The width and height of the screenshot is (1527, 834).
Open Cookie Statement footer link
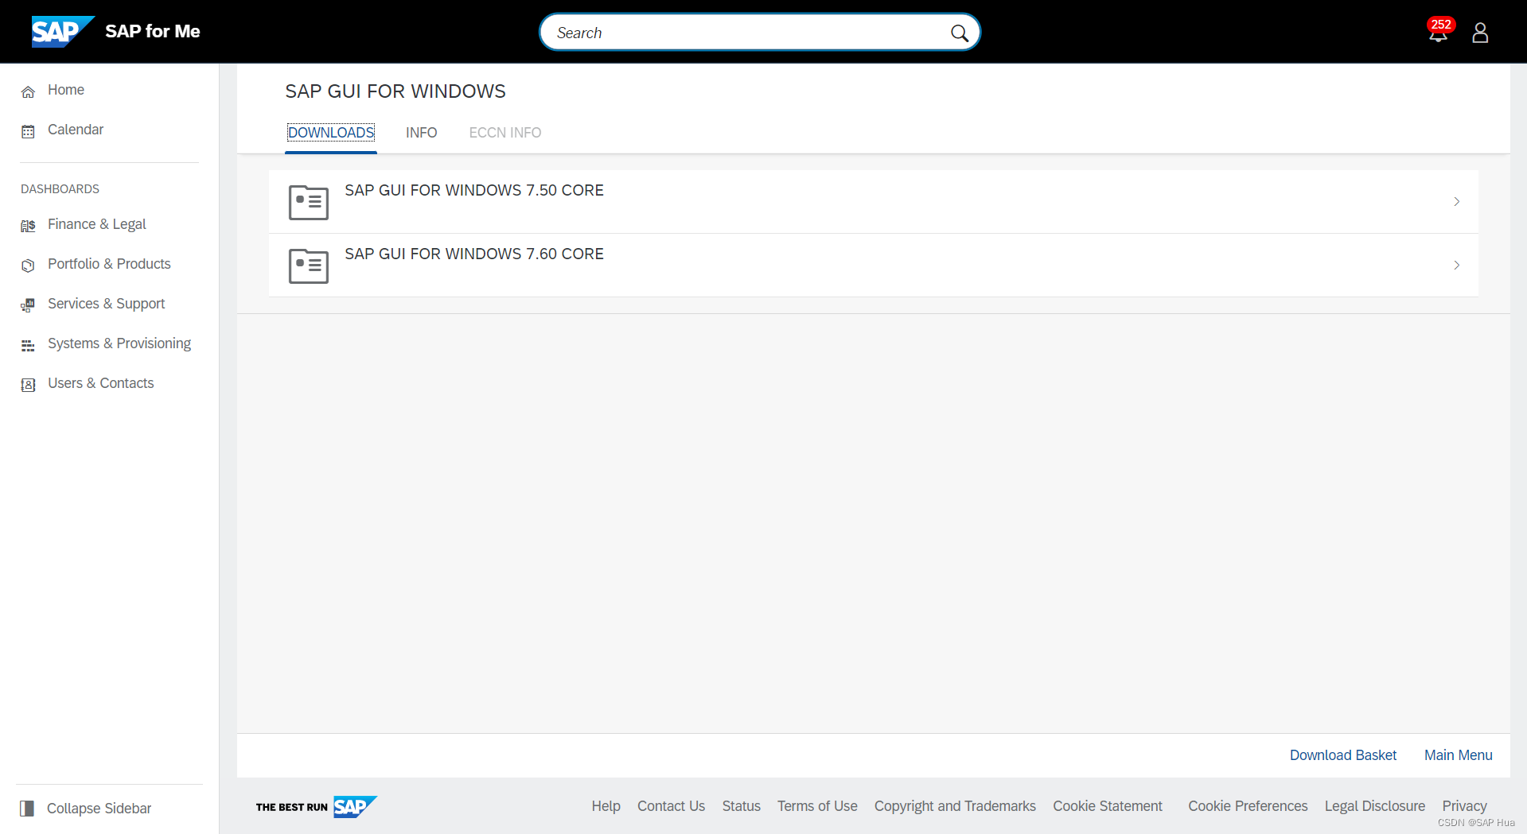1107,806
